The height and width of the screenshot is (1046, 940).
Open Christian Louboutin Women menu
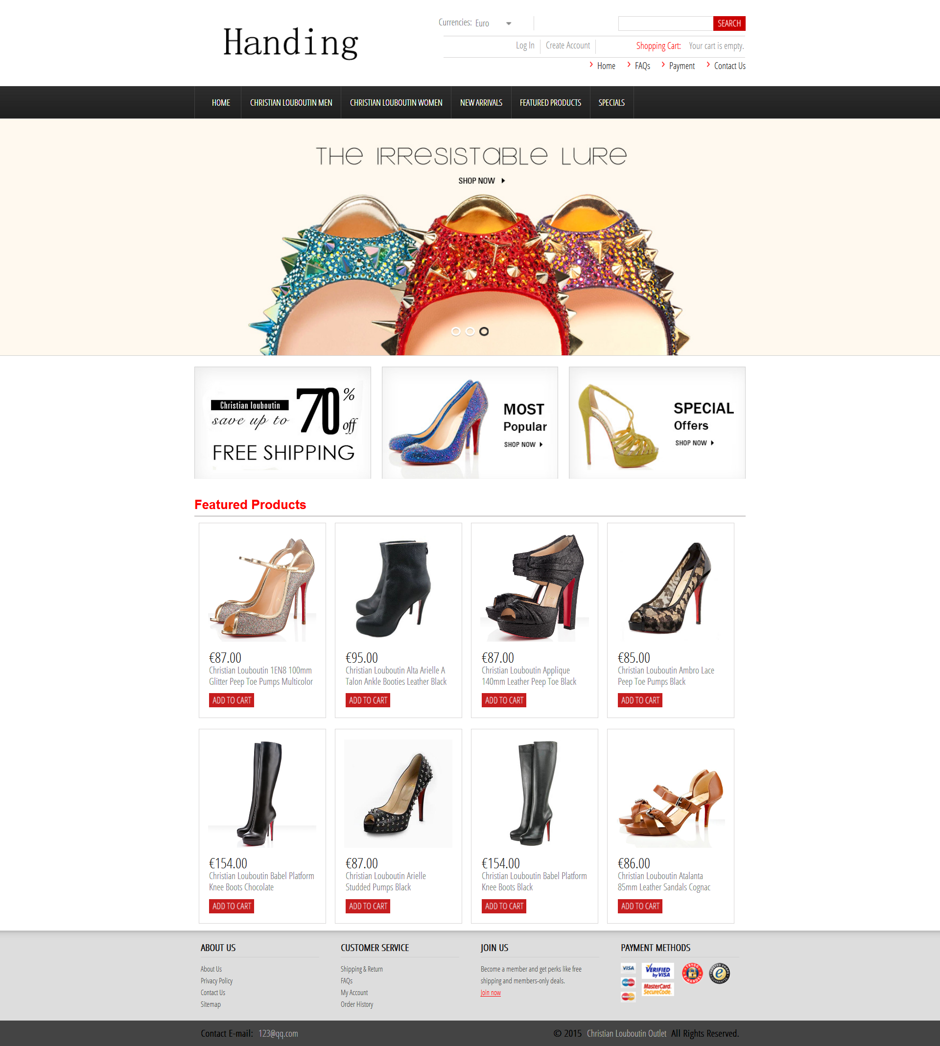coord(396,103)
